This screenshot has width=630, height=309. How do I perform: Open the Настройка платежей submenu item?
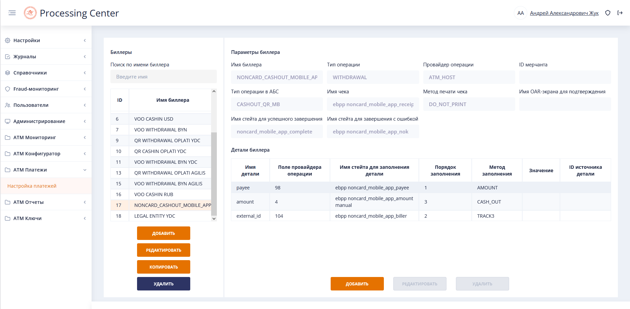[x=32, y=186]
